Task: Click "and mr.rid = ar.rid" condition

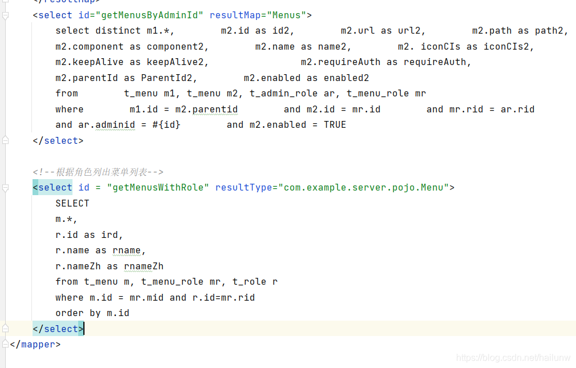Action: point(481,110)
